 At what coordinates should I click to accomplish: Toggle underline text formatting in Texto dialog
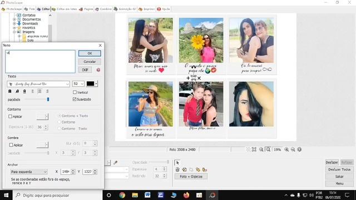24,91
